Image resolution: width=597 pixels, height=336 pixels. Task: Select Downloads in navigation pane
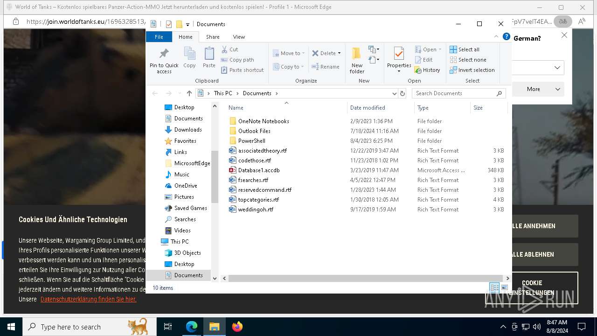click(188, 130)
